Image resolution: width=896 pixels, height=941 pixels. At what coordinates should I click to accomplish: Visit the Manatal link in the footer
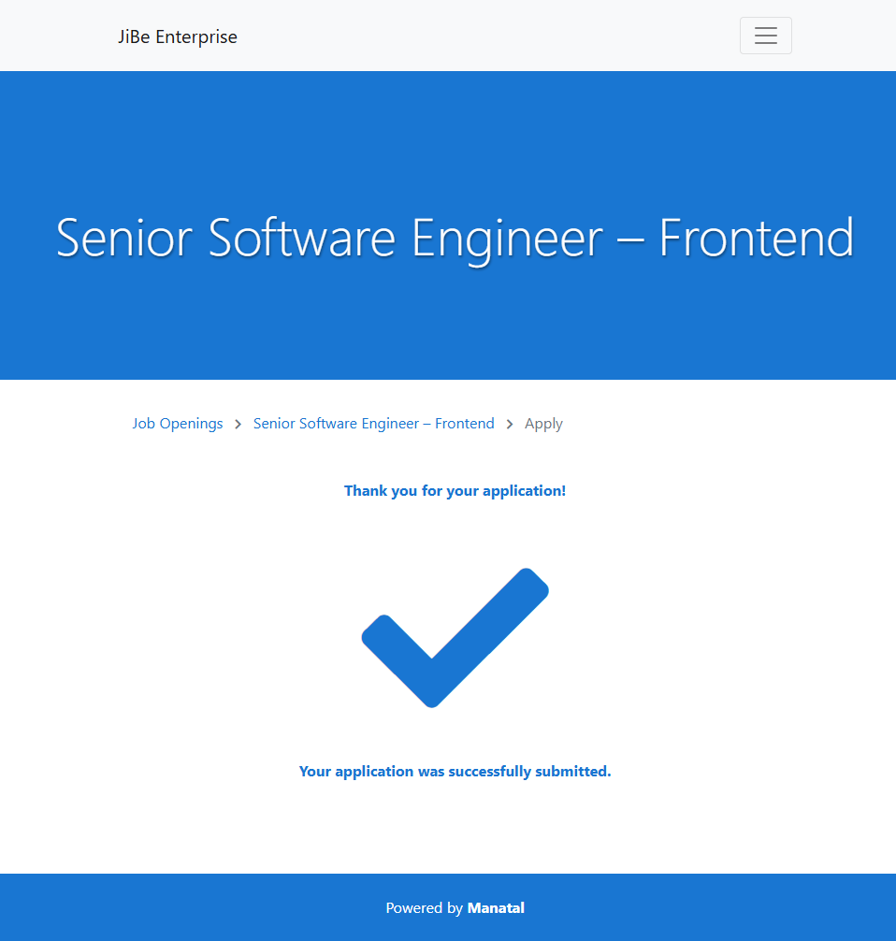coord(496,907)
